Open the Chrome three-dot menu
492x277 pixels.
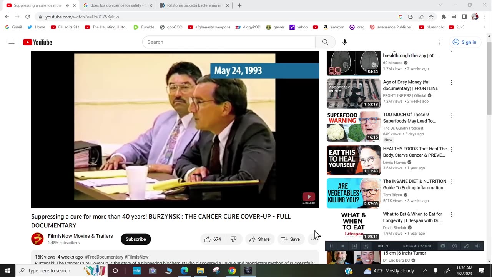pyautogui.click(x=485, y=17)
